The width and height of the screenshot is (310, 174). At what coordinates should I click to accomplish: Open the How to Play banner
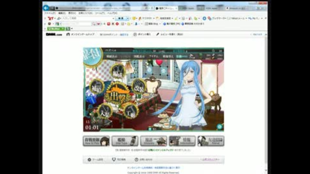(96, 141)
